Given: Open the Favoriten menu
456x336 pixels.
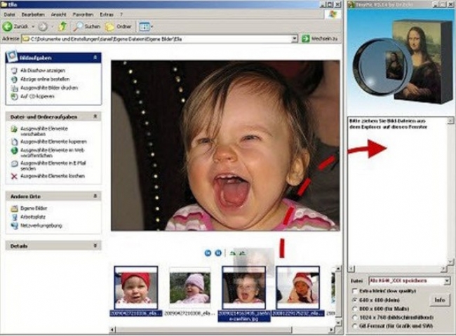Looking at the screenshot, I should (x=83, y=14).
